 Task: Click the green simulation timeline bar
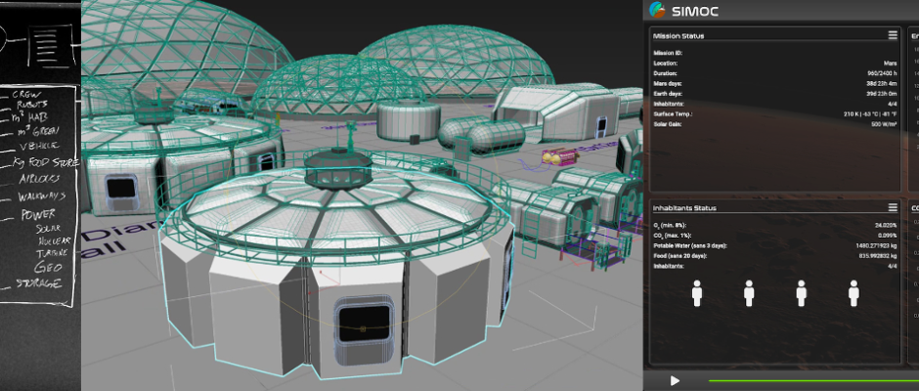811,380
